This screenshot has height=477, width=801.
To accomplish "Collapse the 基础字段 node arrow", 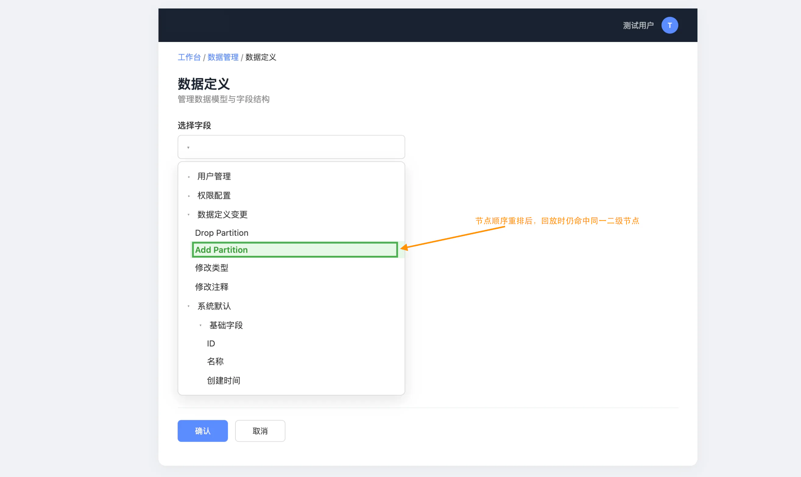I will 200,325.
